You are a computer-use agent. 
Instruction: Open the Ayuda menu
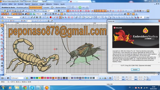(62, 4)
